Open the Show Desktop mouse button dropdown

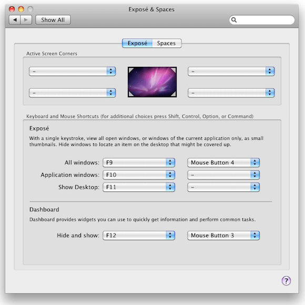[x=223, y=187]
